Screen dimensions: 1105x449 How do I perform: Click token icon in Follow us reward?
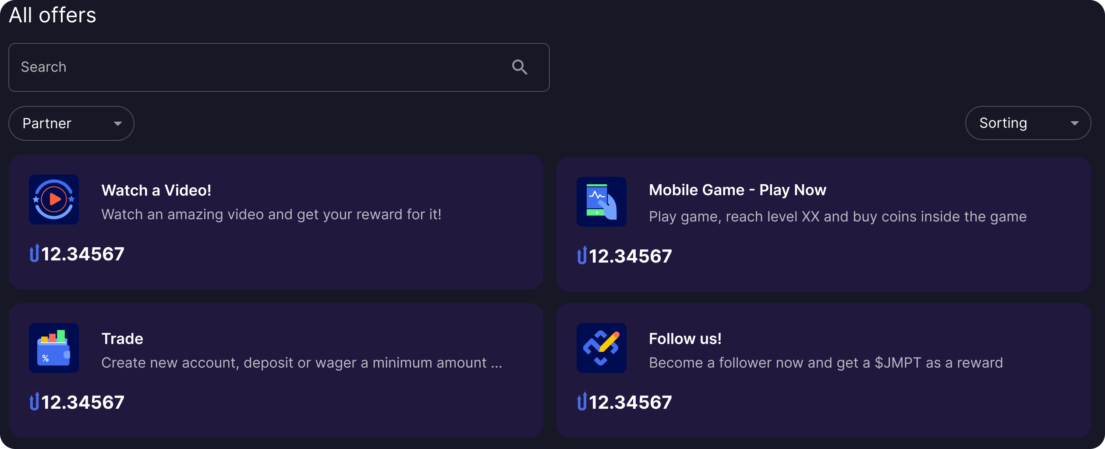tap(582, 402)
